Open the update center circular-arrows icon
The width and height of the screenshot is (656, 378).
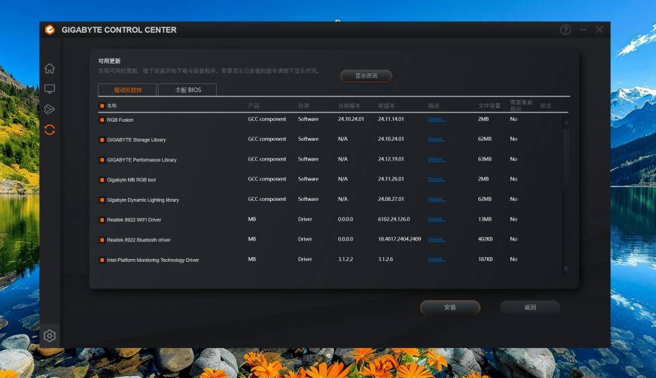click(49, 129)
